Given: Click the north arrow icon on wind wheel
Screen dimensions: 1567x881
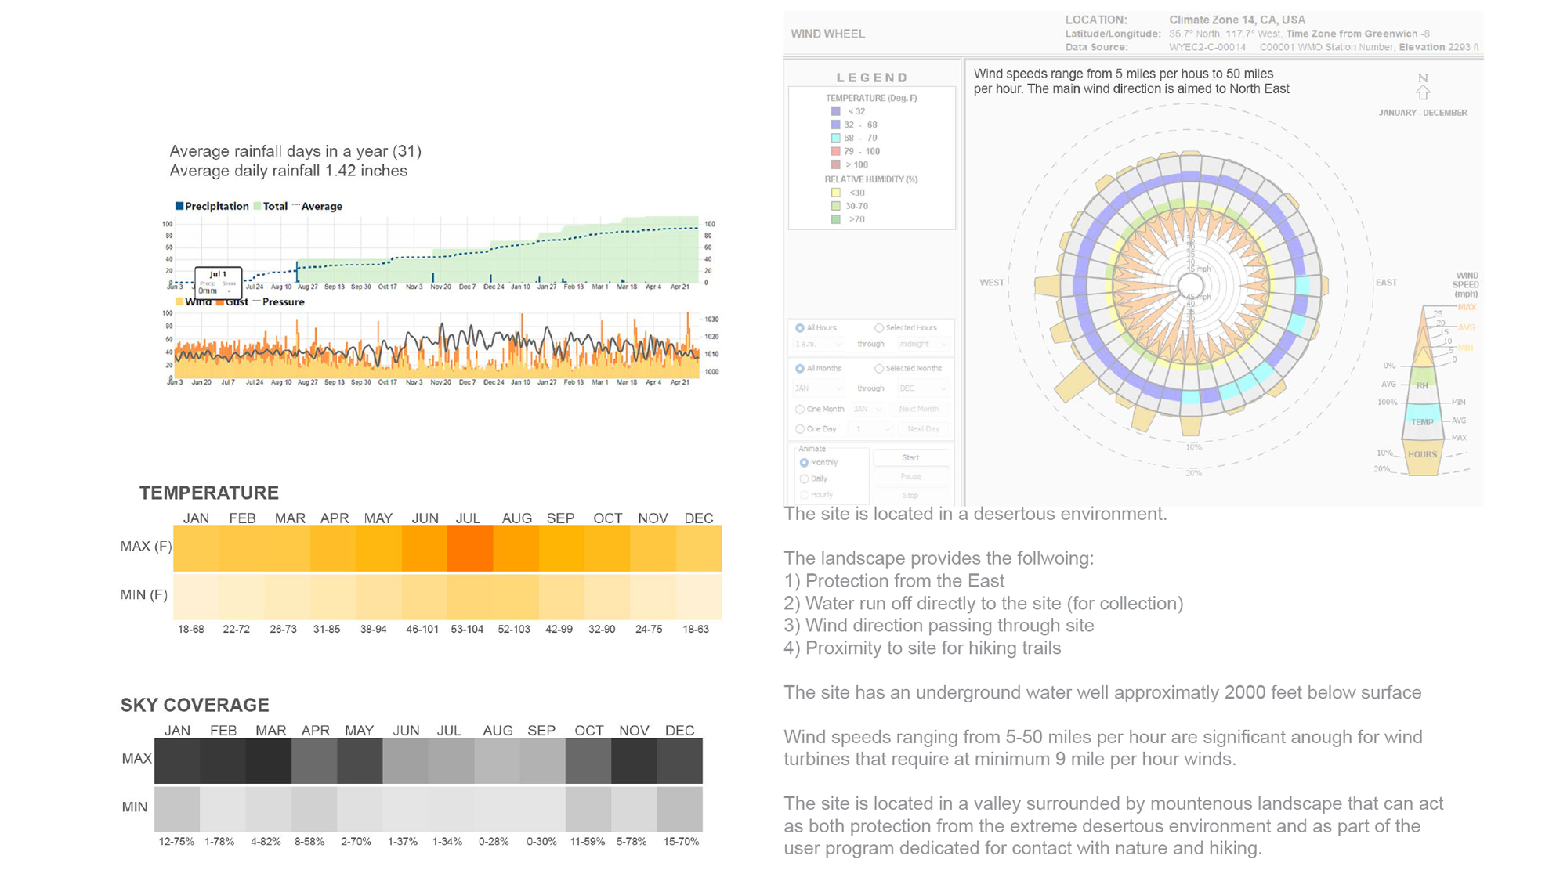Looking at the screenshot, I should [1423, 92].
